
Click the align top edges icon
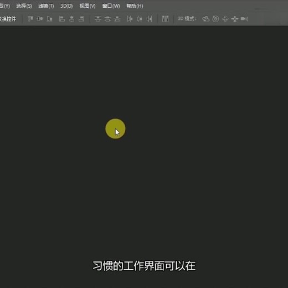coord(30,19)
